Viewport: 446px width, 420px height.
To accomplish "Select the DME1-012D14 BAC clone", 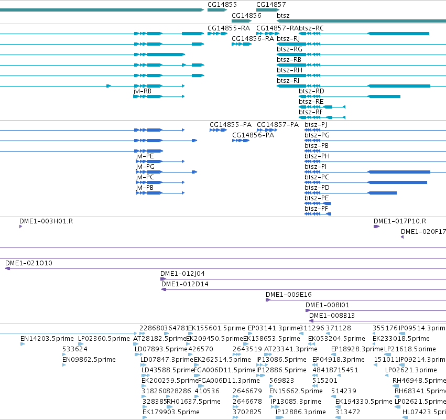I will 303,289.
